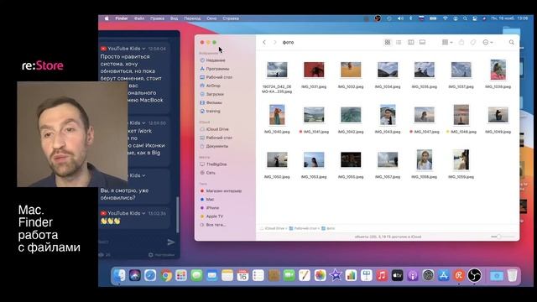Click the Finder search magnifier icon
The image size is (537, 302).
click(511, 42)
